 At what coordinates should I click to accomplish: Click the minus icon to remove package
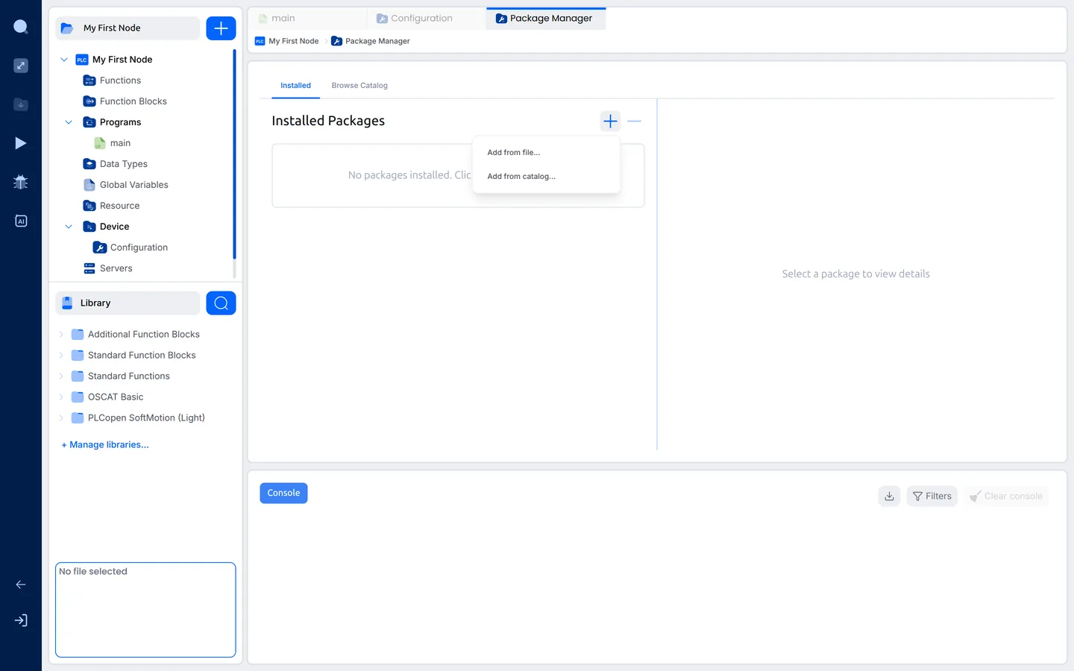point(634,121)
